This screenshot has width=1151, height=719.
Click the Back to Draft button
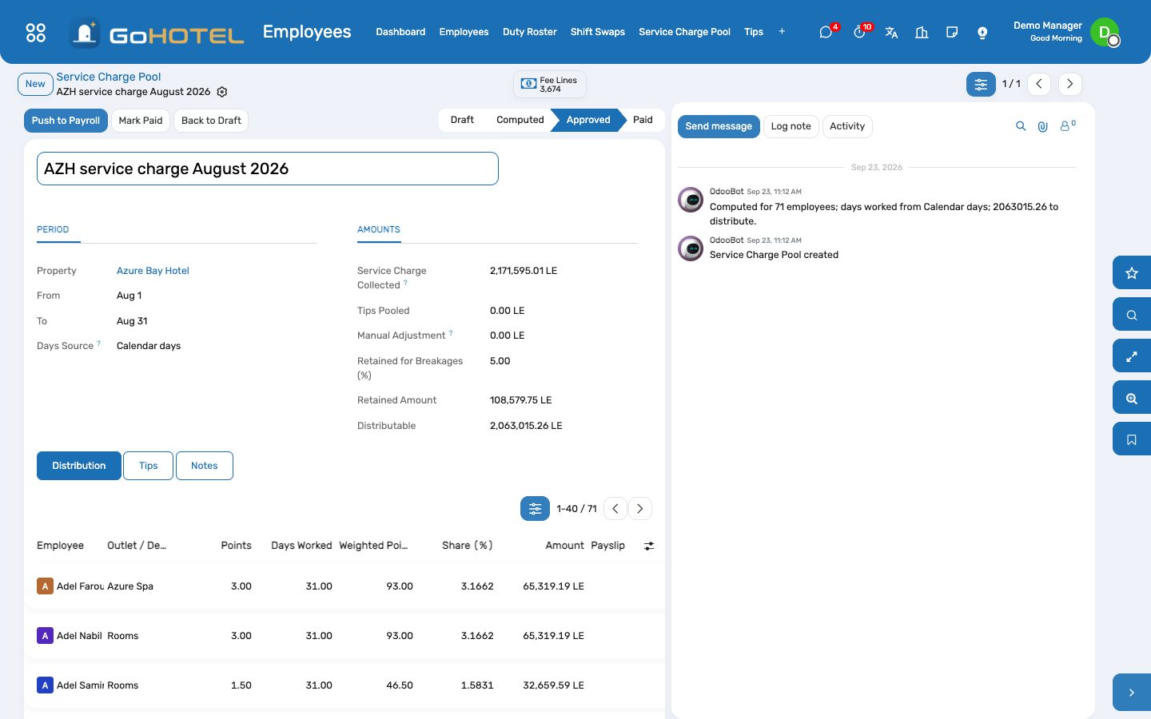(x=211, y=121)
